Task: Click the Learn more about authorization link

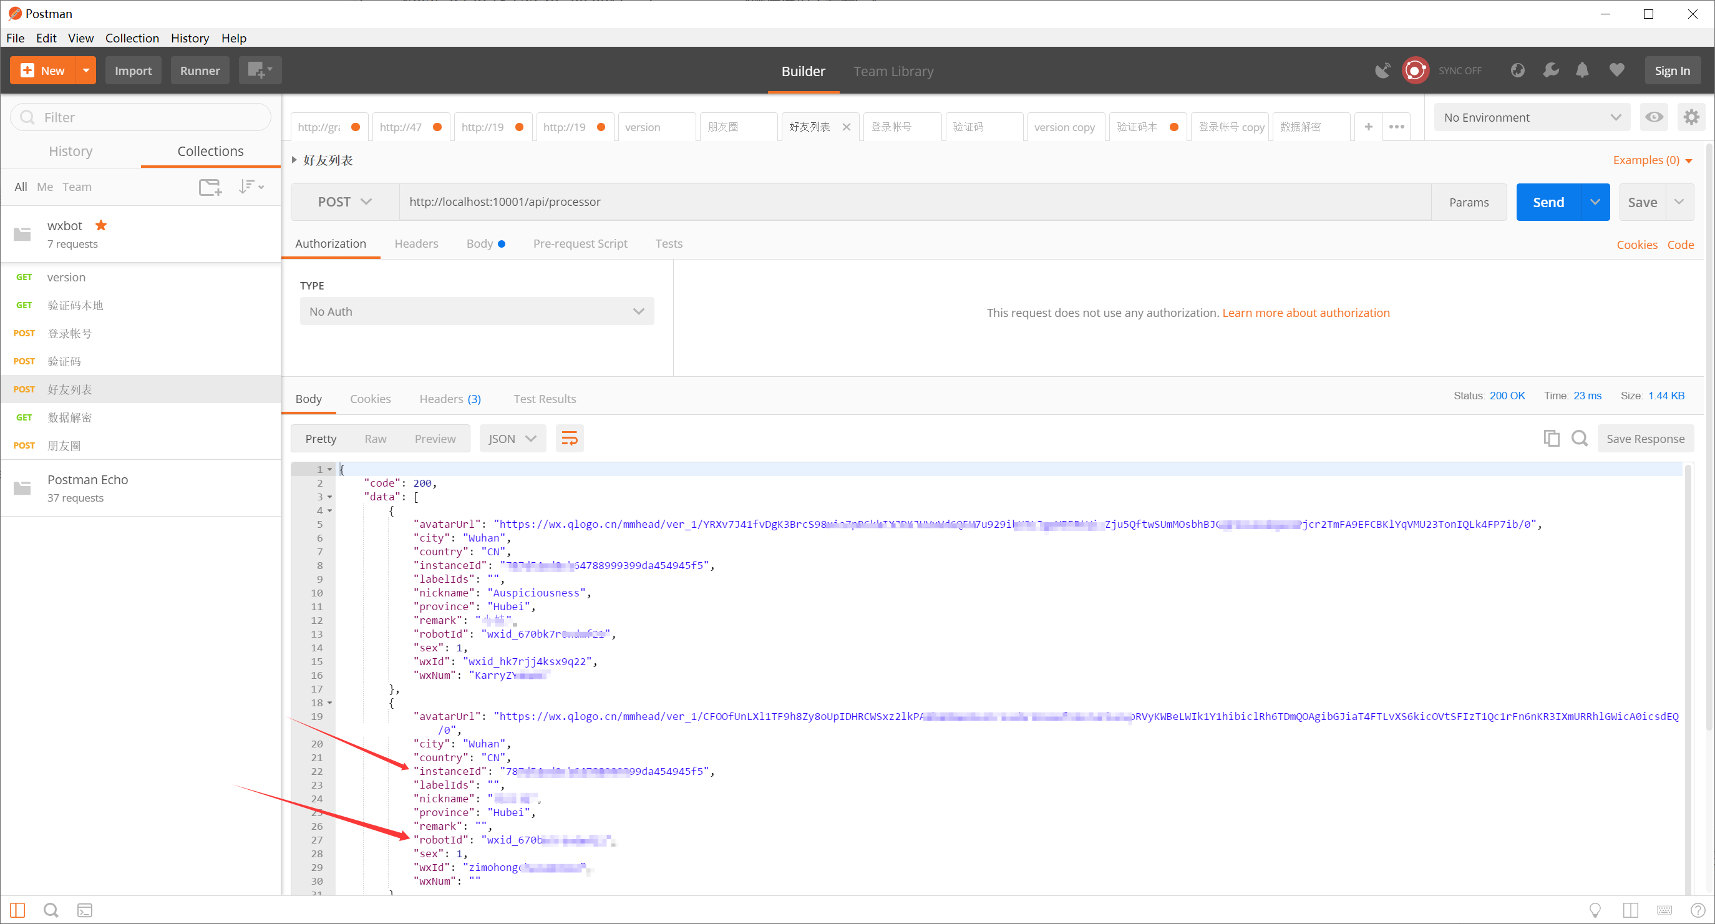Action: (x=1305, y=313)
